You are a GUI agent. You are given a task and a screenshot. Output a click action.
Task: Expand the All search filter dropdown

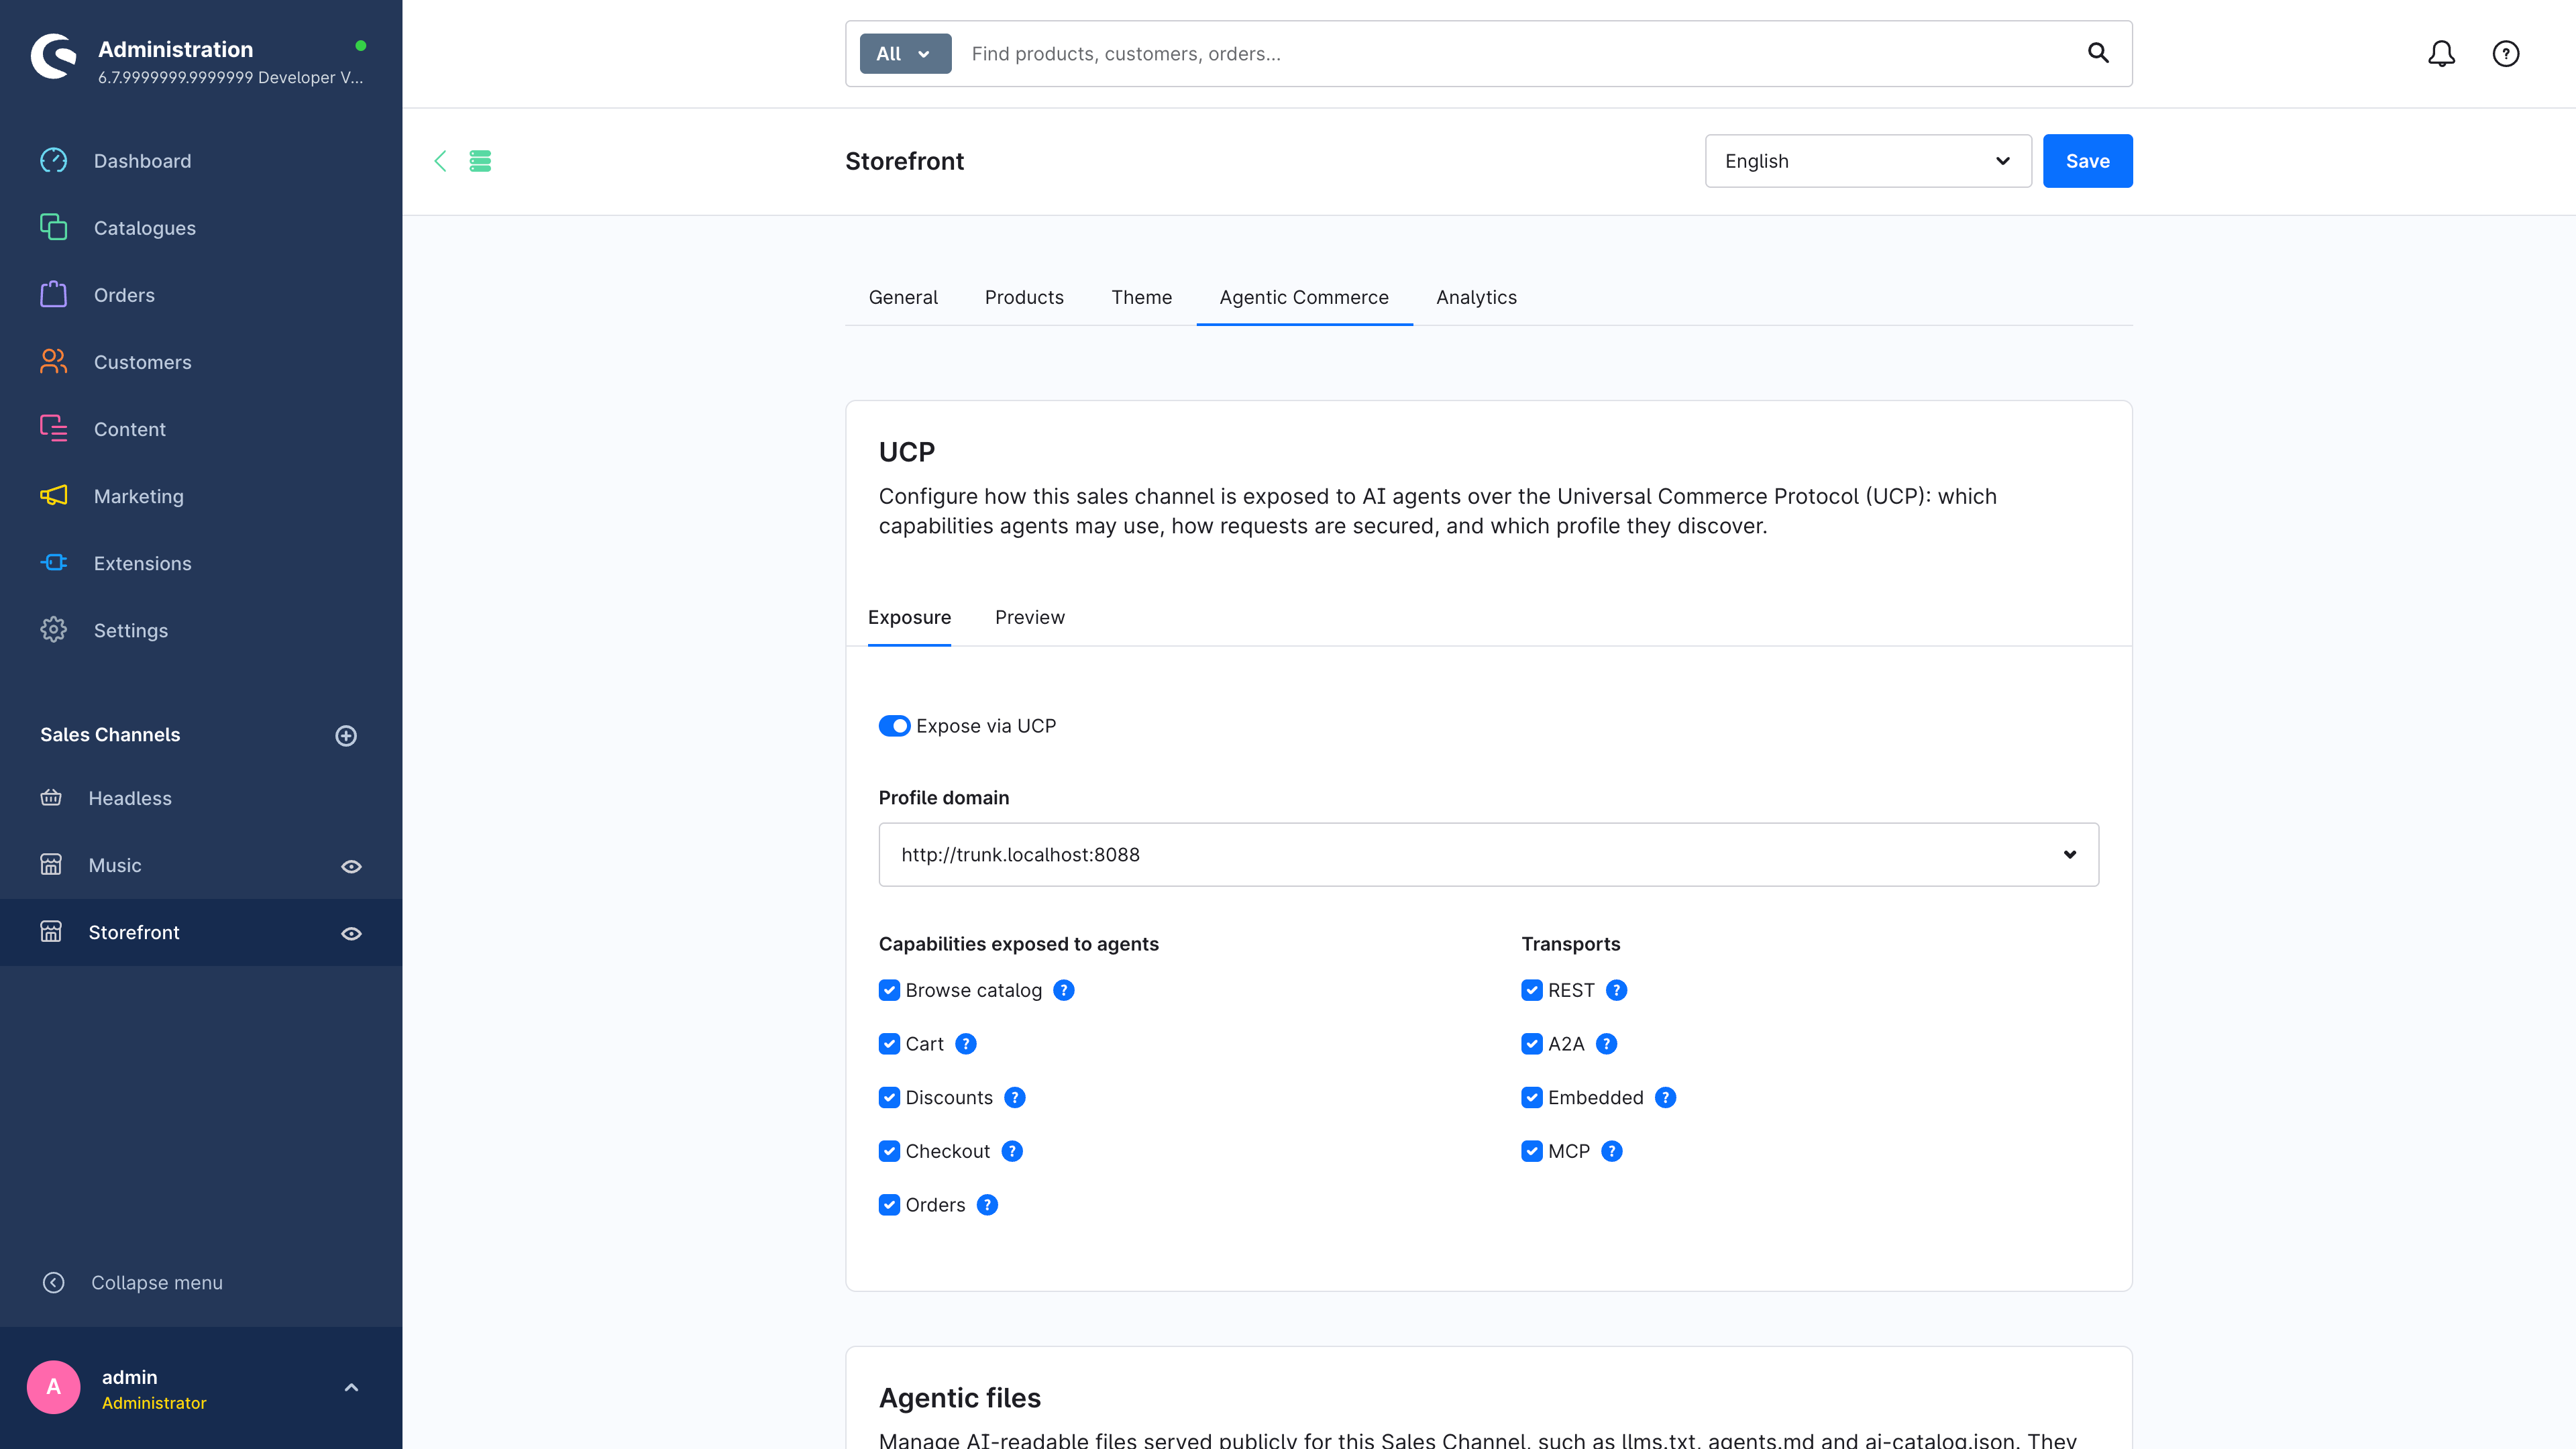point(905,54)
